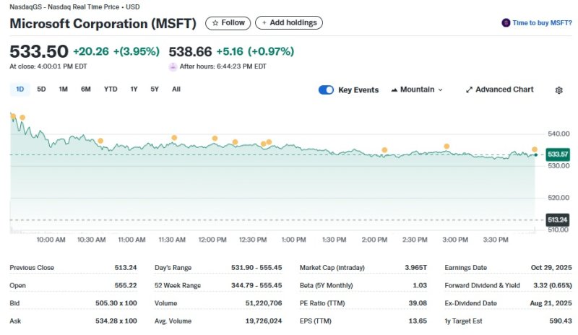Screen dimensions: 578x335
Task: Follow Microsoft Corporation stock
Action: 228,23
